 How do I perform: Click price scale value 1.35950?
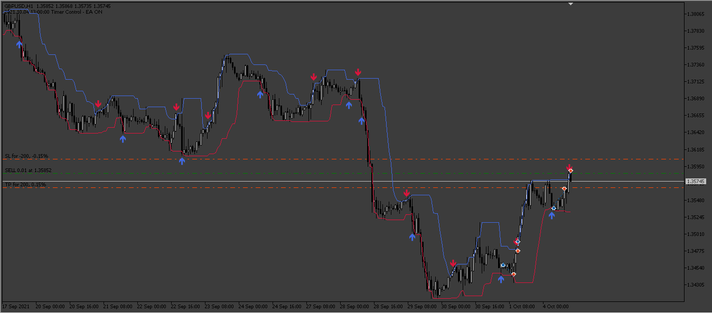coord(695,167)
